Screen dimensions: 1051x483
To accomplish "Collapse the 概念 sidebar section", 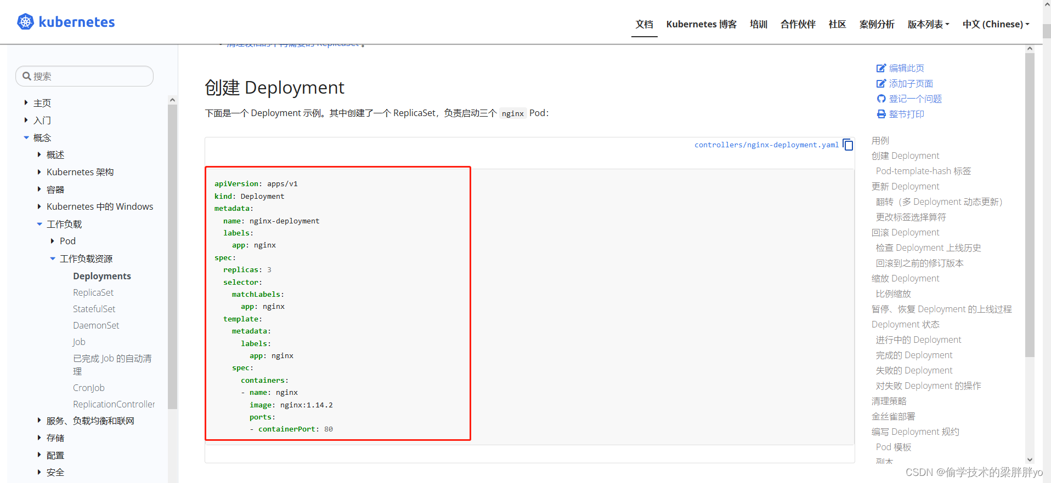I will (x=26, y=137).
